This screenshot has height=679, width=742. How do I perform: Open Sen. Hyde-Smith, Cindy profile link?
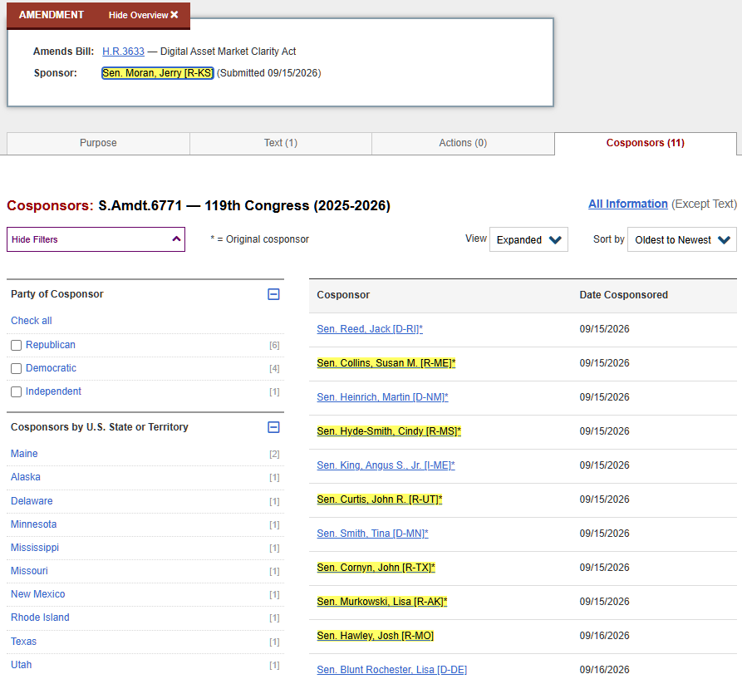pos(389,431)
